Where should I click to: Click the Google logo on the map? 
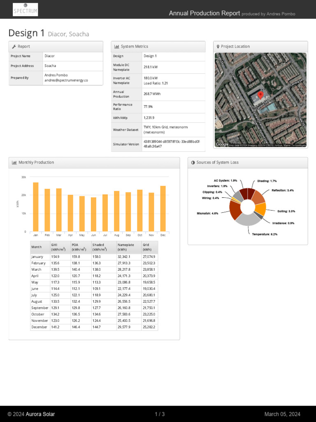222,145
